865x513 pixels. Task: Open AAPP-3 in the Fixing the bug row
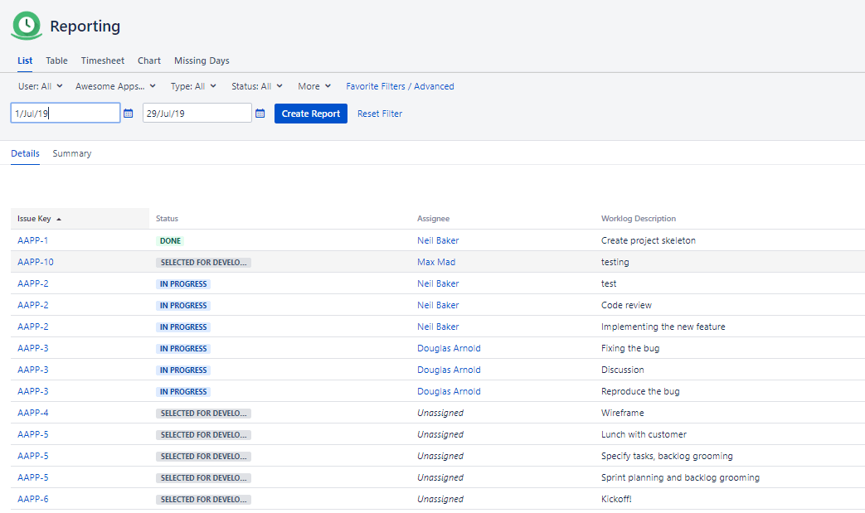[x=32, y=348]
